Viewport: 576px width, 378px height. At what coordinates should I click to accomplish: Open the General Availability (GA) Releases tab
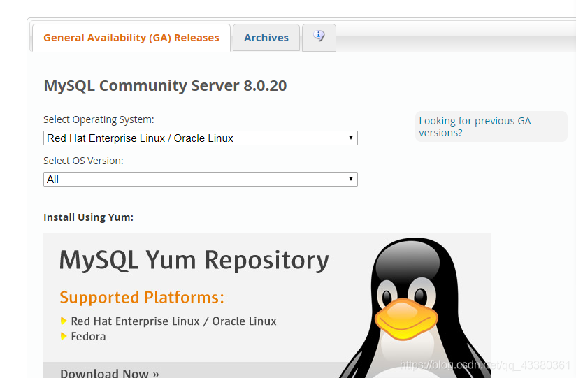[x=131, y=38]
